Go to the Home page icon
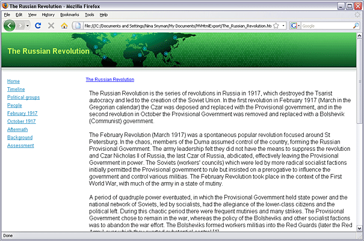The image size is (364, 241). click(x=64, y=25)
